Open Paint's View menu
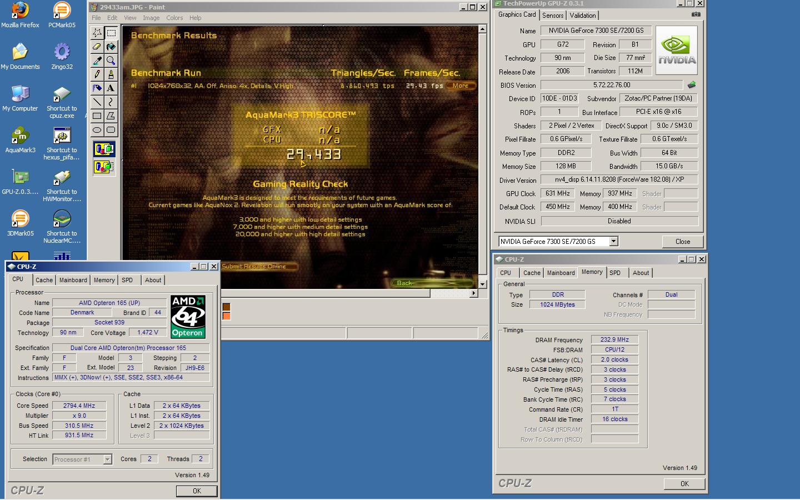Screen dimensions: 800x500 pos(130,18)
